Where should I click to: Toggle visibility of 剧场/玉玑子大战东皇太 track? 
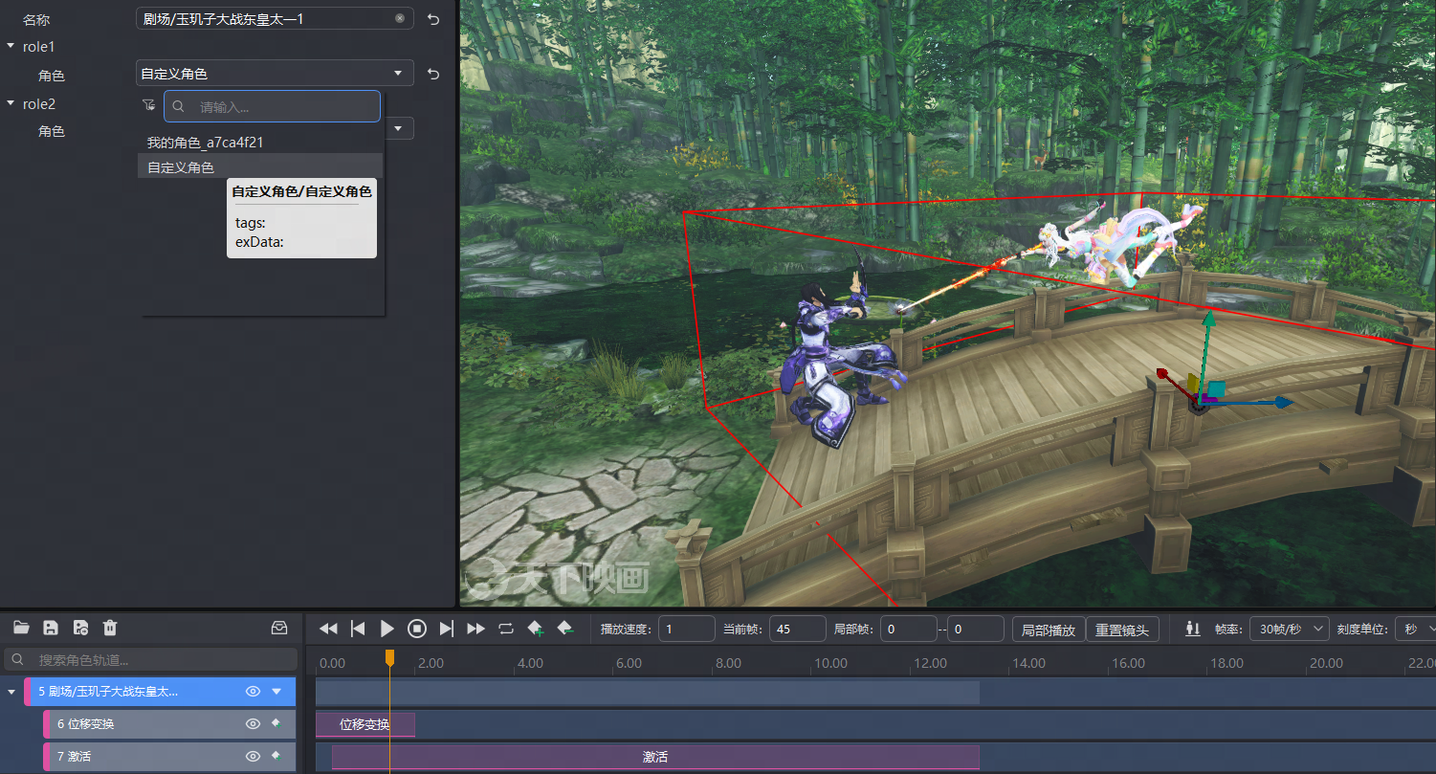(x=253, y=691)
